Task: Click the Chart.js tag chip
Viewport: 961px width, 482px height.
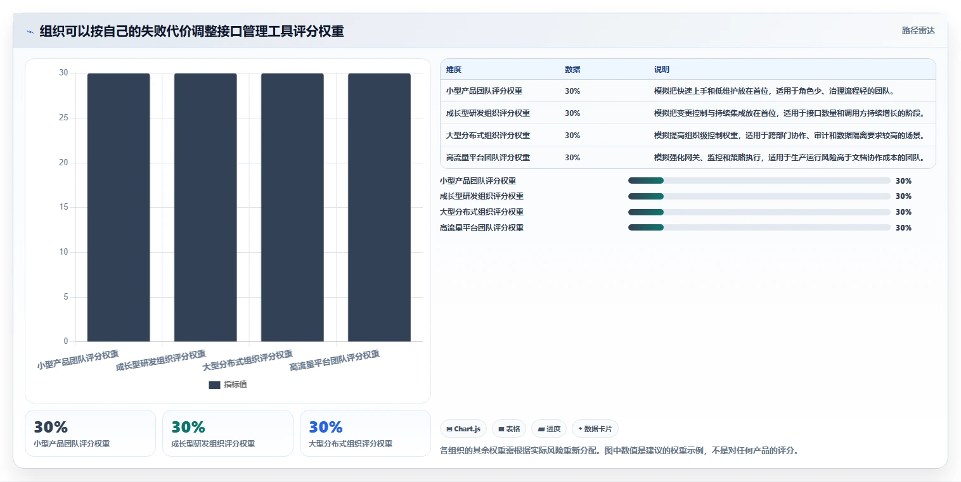Action: pyautogui.click(x=463, y=429)
